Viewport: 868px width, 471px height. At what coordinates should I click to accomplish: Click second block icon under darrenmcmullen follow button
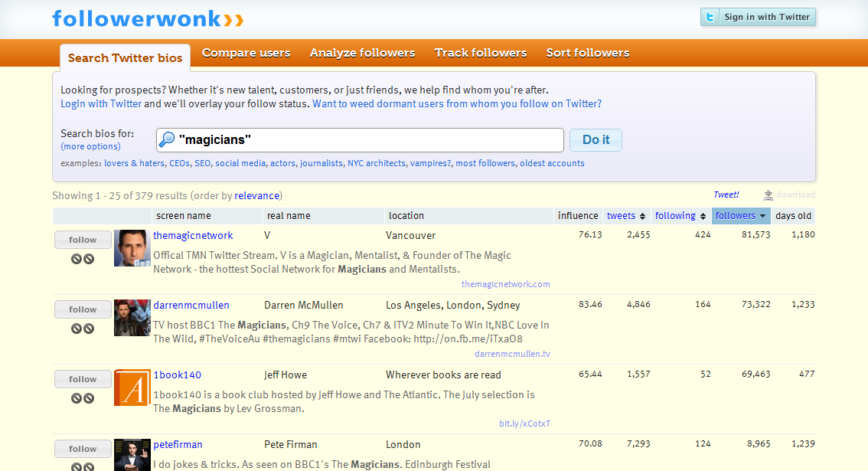pos(89,329)
